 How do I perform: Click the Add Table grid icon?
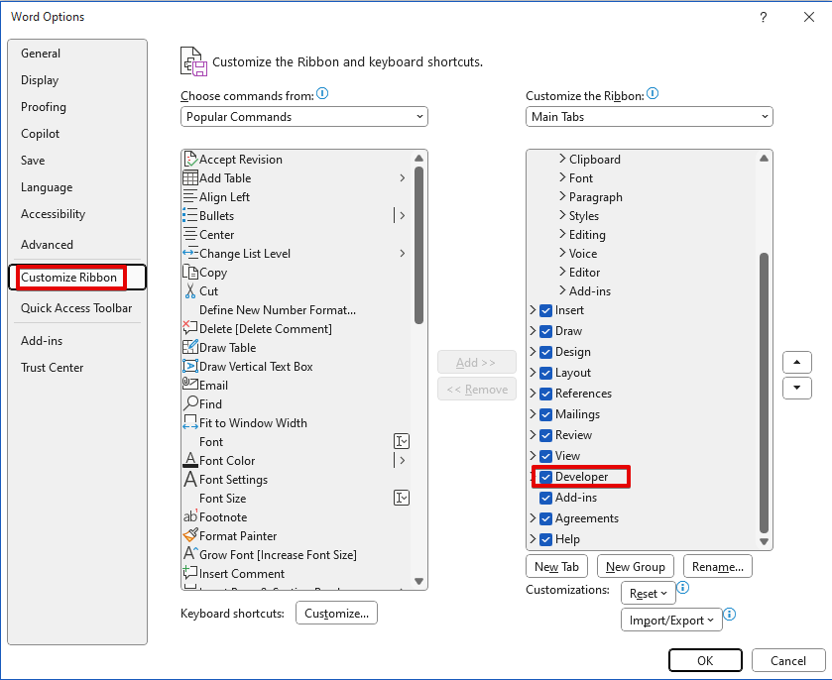(x=190, y=178)
